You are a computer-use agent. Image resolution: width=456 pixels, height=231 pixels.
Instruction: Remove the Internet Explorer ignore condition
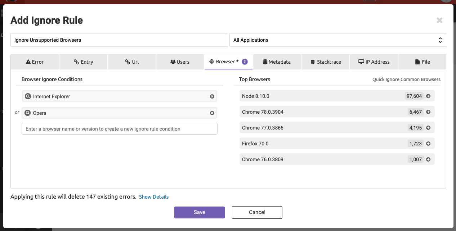(212, 96)
